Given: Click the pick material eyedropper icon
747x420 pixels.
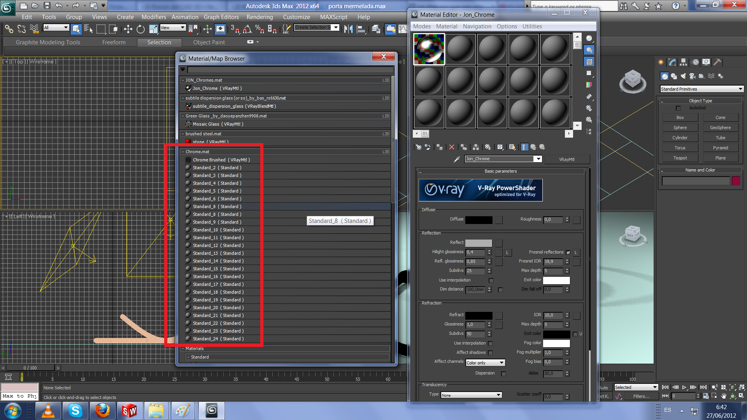Looking at the screenshot, I should click(457, 159).
